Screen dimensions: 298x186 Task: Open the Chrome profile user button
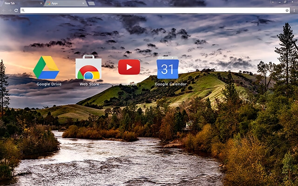(x=273, y=2)
